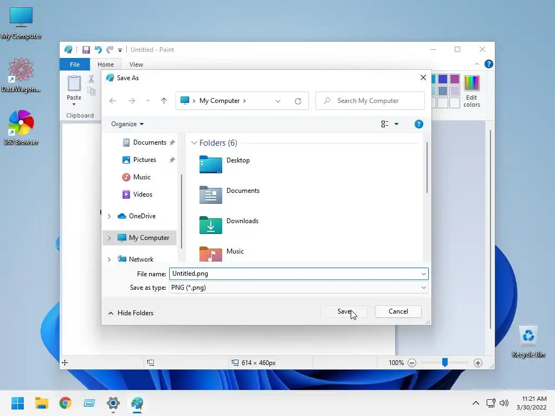Collapse the Folders (6) group

pyautogui.click(x=194, y=143)
